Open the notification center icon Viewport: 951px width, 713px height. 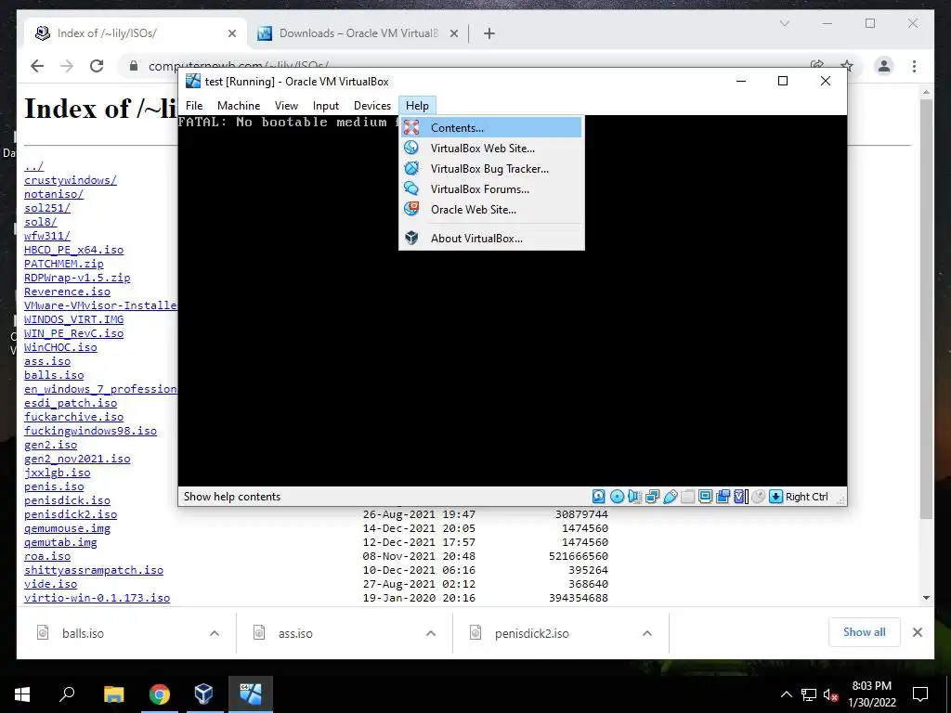coord(920,694)
